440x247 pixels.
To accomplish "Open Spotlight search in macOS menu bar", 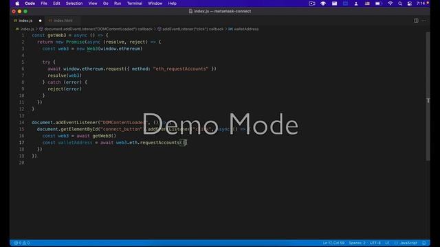I will pyautogui.click(x=400, y=3).
